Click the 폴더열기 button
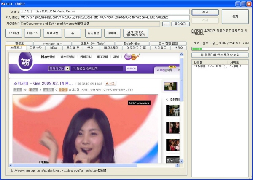 coord(180,24)
